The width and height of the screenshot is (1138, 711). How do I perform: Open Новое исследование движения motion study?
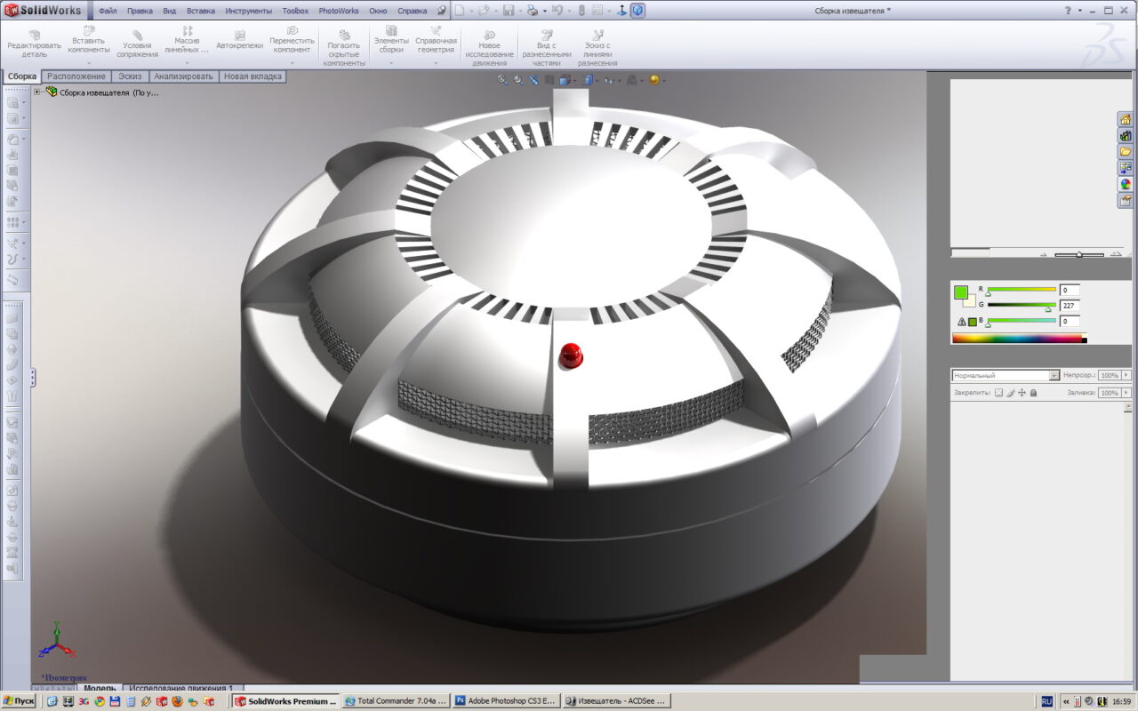(489, 46)
